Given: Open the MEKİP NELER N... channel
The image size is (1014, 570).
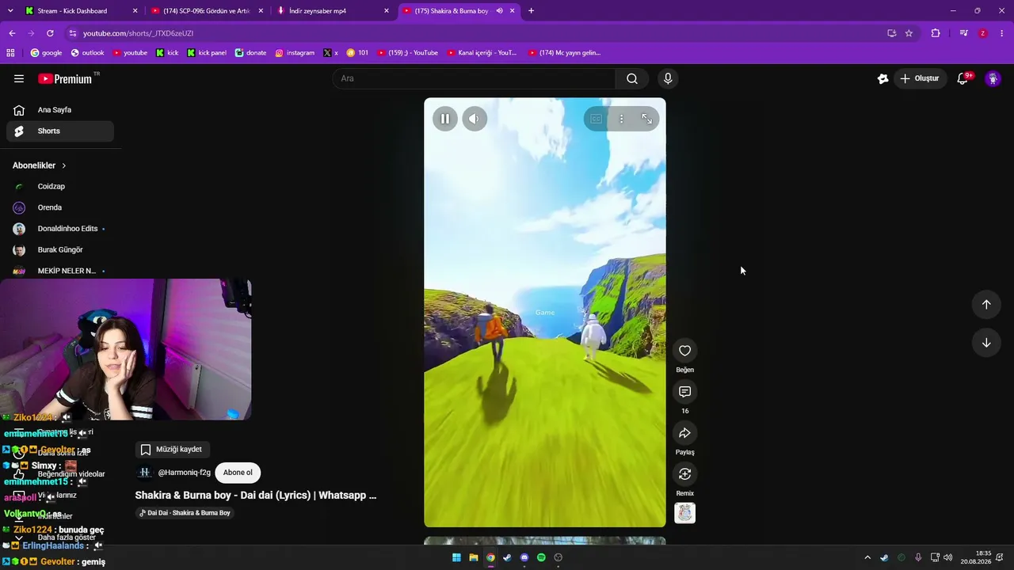Looking at the screenshot, I should [x=60, y=271].
